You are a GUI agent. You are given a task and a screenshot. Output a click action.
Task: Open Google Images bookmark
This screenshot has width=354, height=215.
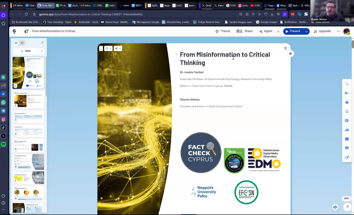coord(267,22)
